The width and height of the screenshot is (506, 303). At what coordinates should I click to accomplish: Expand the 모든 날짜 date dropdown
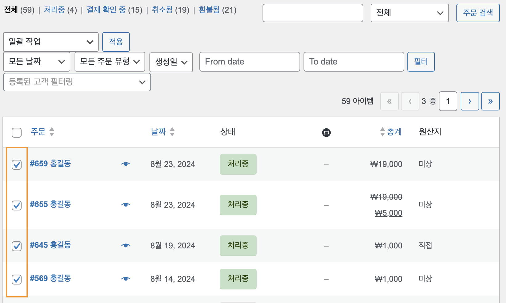click(37, 62)
